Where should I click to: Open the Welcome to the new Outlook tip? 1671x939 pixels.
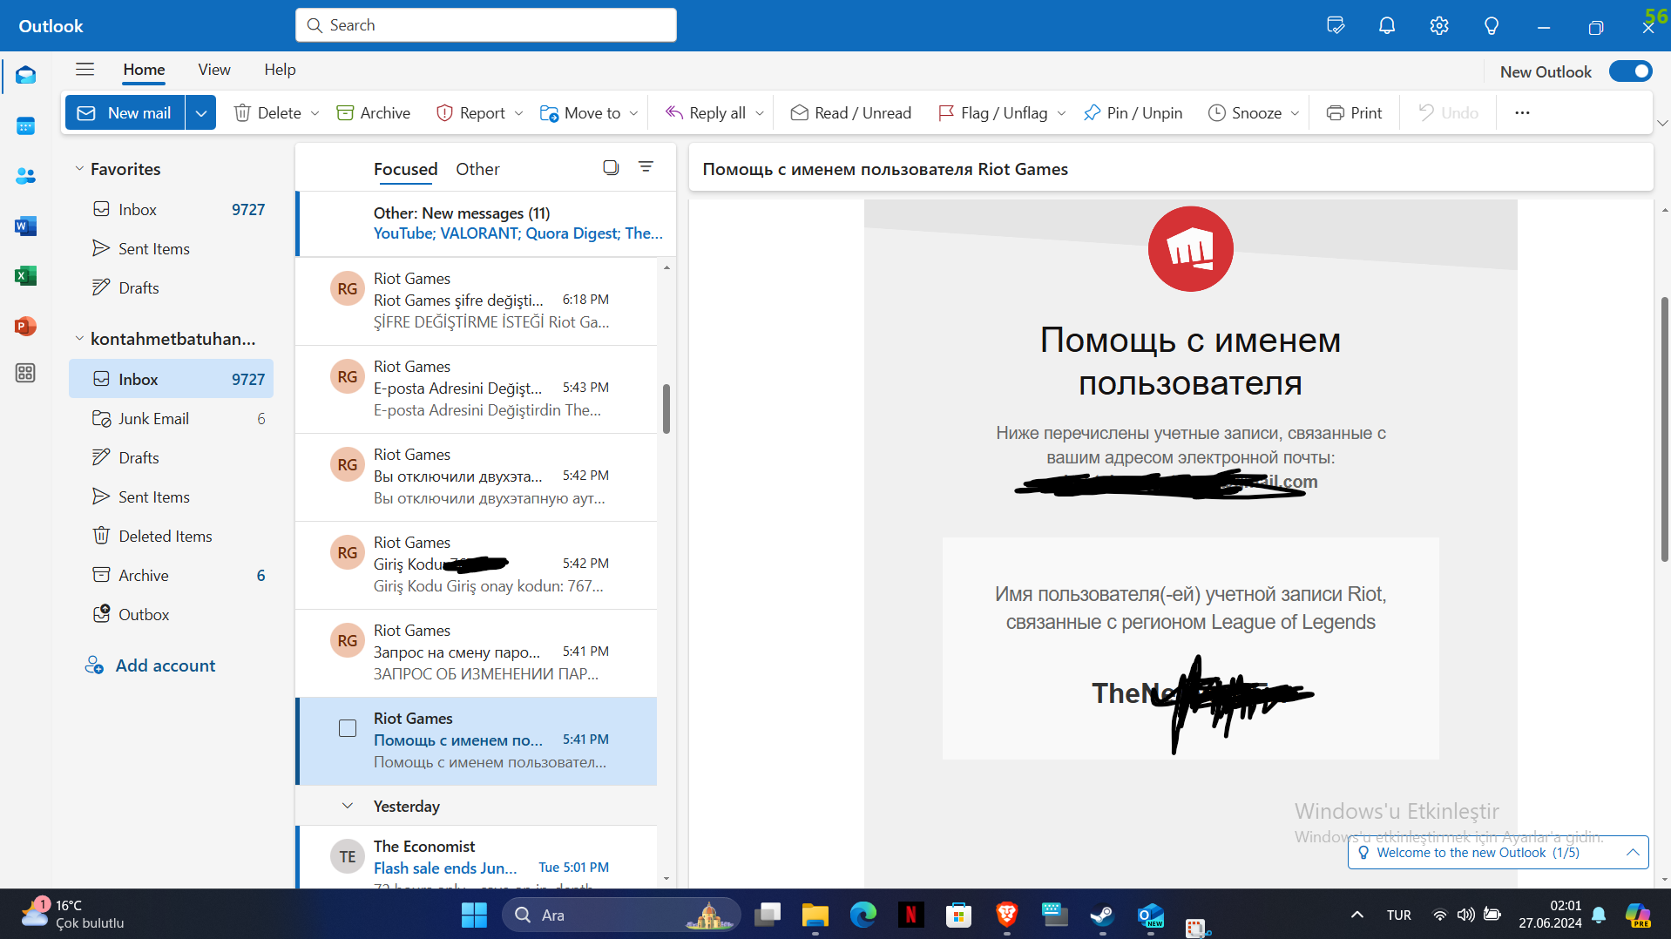(x=1498, y=853)
